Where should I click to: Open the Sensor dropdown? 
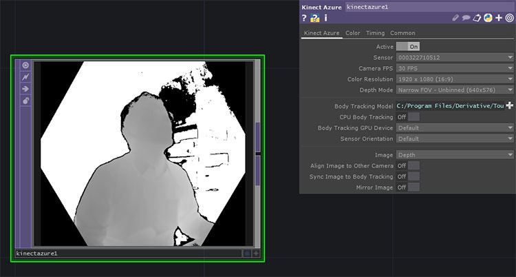tap(455, 57)
